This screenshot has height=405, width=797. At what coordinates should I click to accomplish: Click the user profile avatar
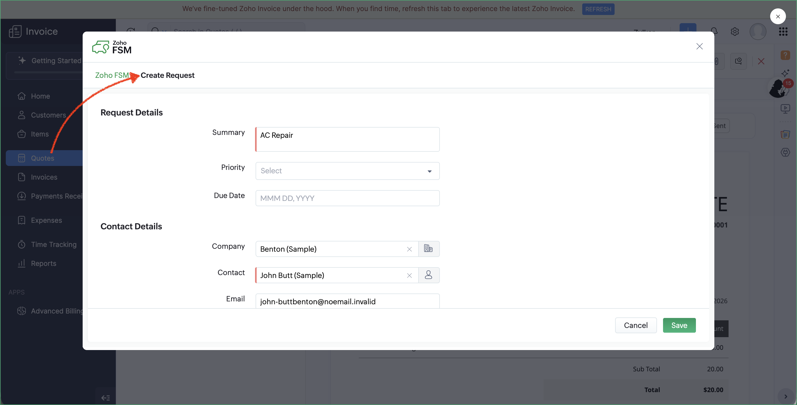tap(758, 31)
